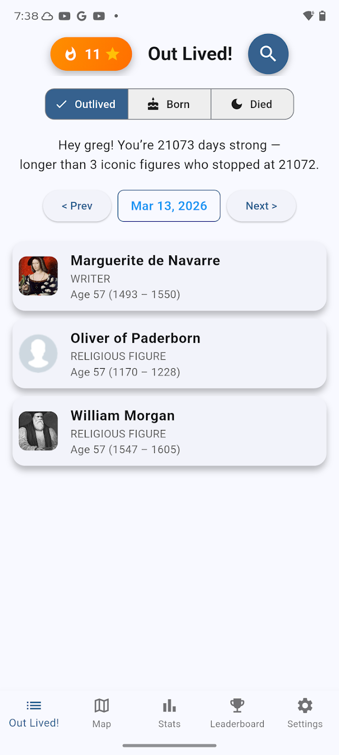Tap William Morgan's portrait thumbnail
Viewport: 339px width, 755px height.
[x=38, y=431]
